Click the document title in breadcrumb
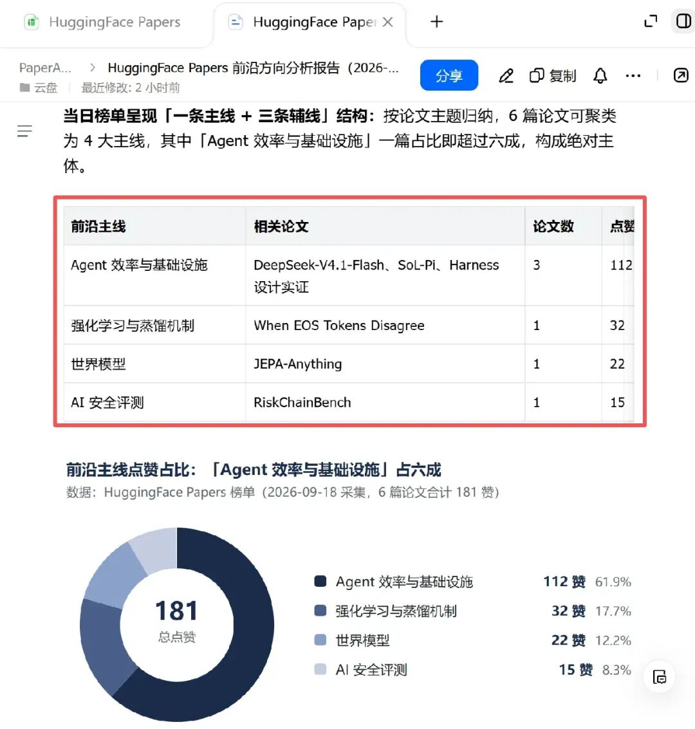Screen dimensions: 695x729 (254, 68)
